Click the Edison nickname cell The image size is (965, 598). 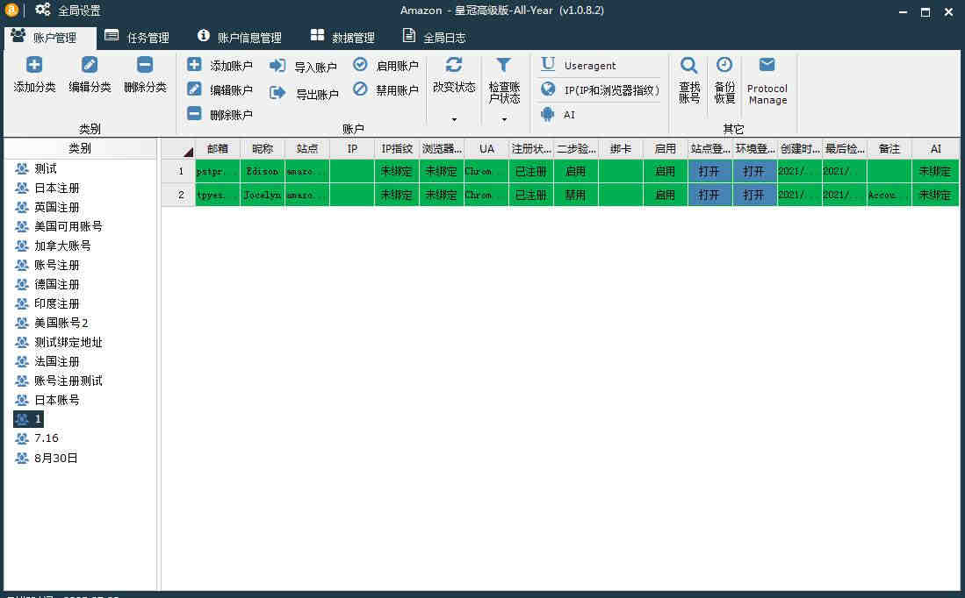click(x=263, y=172)
